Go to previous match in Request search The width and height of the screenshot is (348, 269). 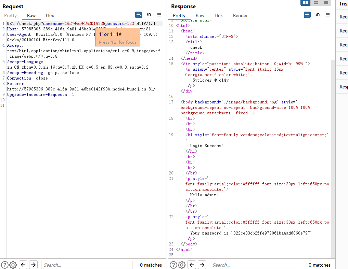[23, 265]
